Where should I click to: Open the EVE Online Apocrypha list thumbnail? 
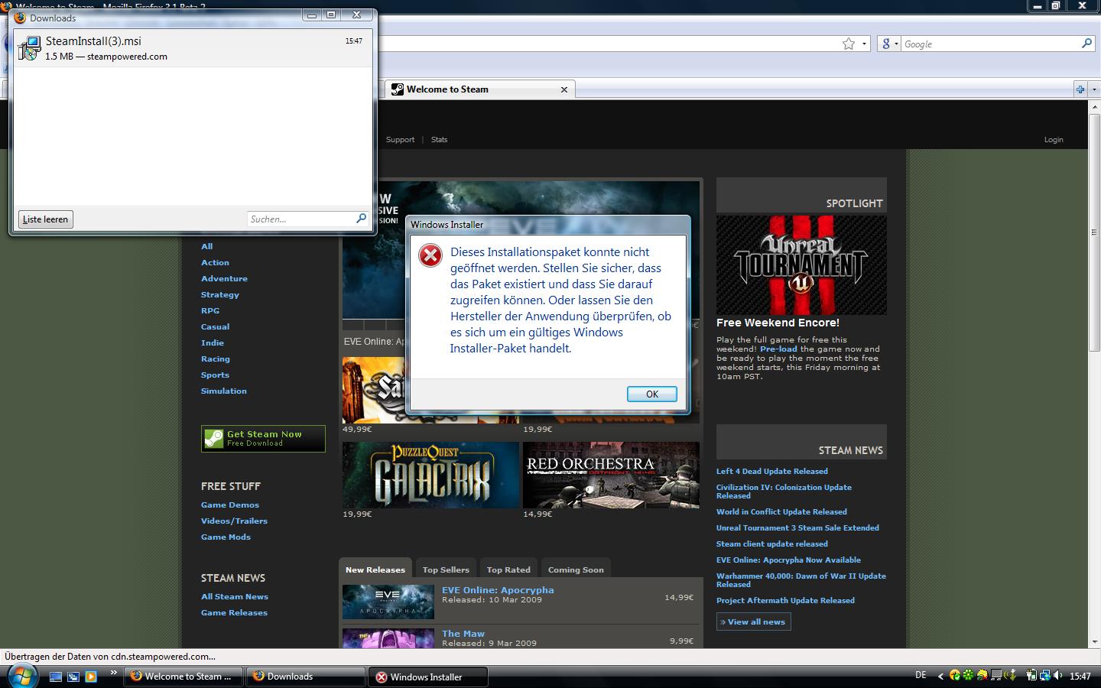tap(388, 602)
